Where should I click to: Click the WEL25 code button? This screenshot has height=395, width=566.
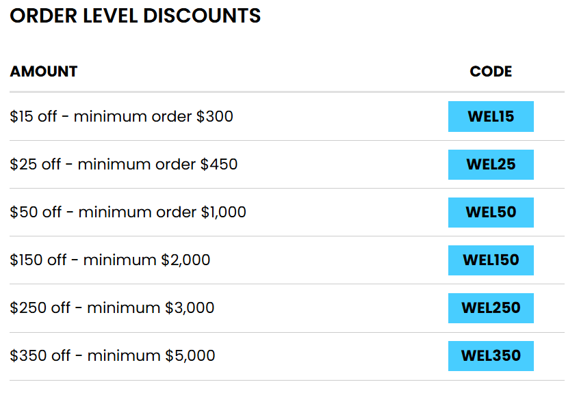pos(491,165)
